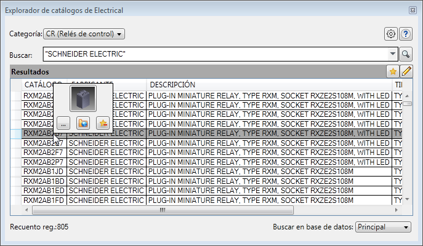Image resolution: width=423 pixels, height=246 pixels.
Task: Click the vertical scrollbar thumb
Action: click(407, 104)
